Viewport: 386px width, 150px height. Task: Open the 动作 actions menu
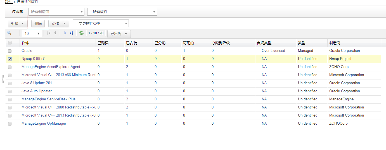click(59, 24)
